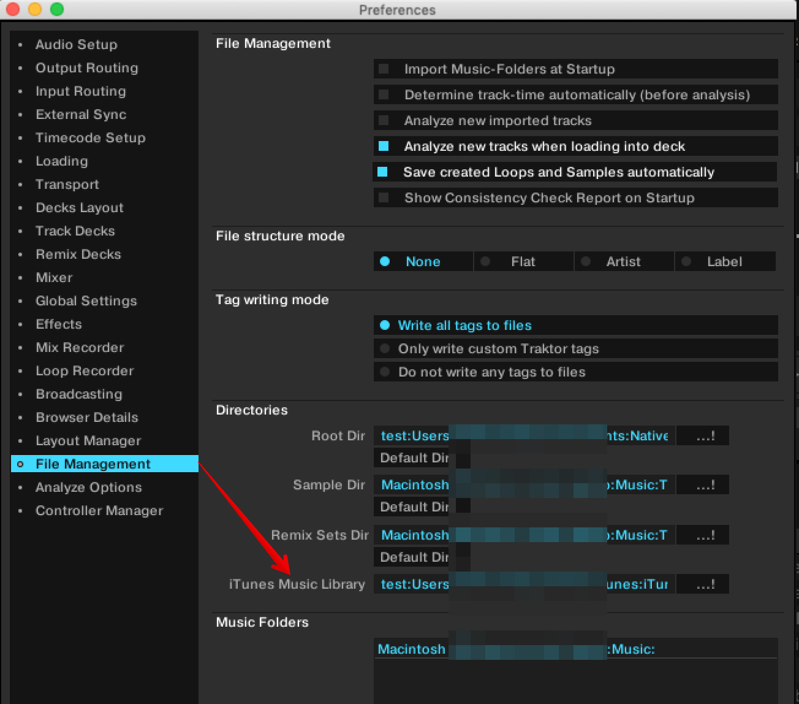Go to Controller Manager section
The height and width of the screenshot is (704, 799).
[x=99, y=511]
